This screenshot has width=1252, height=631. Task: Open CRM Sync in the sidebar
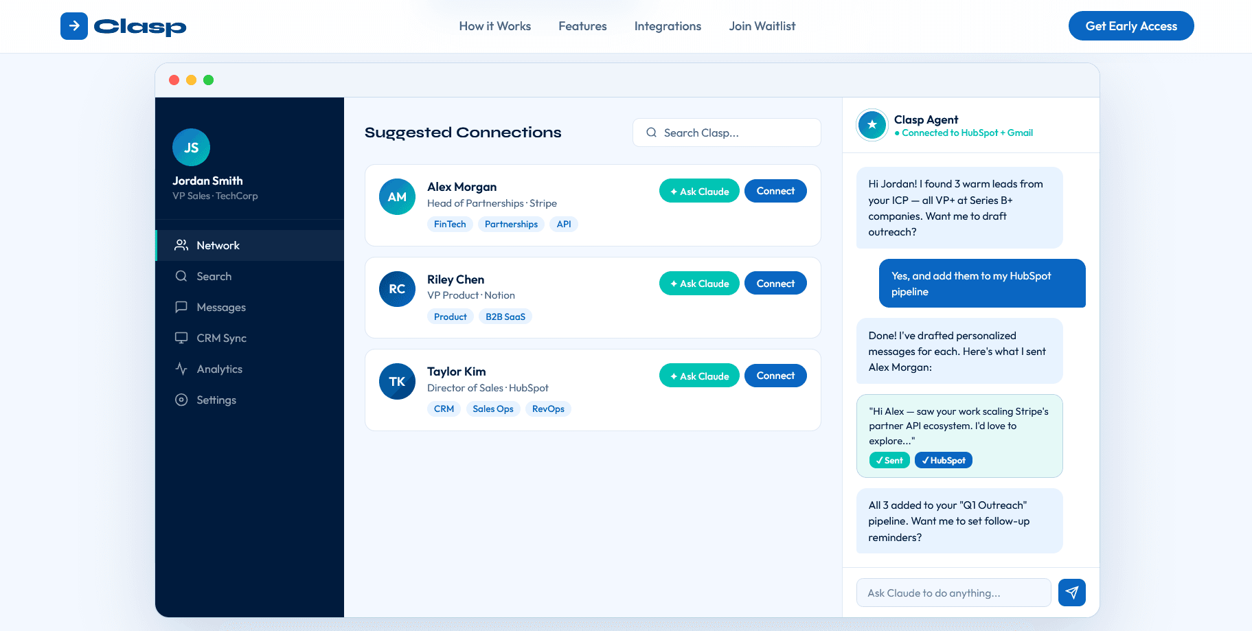pyautogui.click(x=221, y=339)
